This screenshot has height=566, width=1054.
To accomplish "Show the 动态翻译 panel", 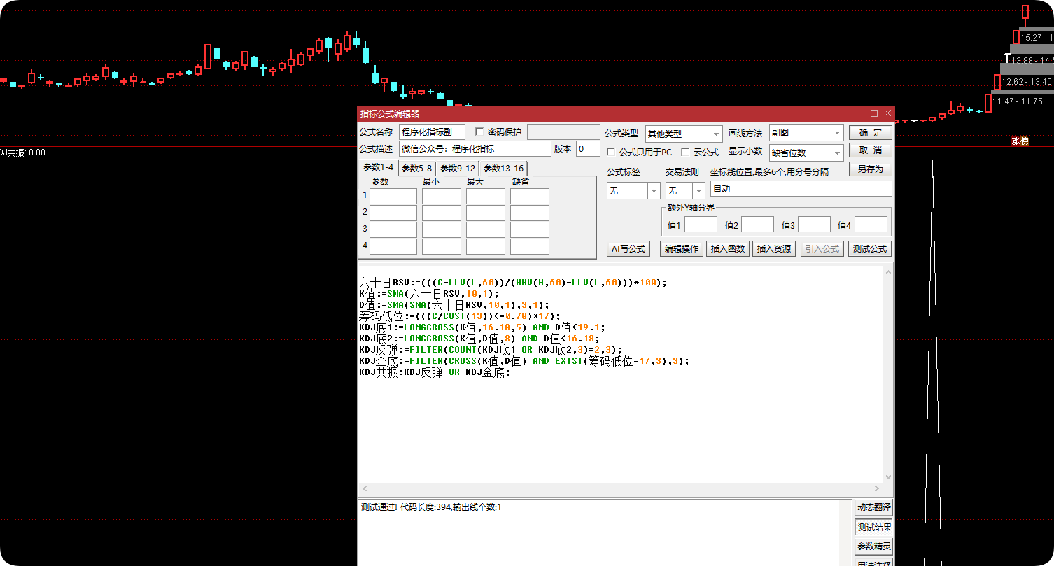I will [874, 508].
